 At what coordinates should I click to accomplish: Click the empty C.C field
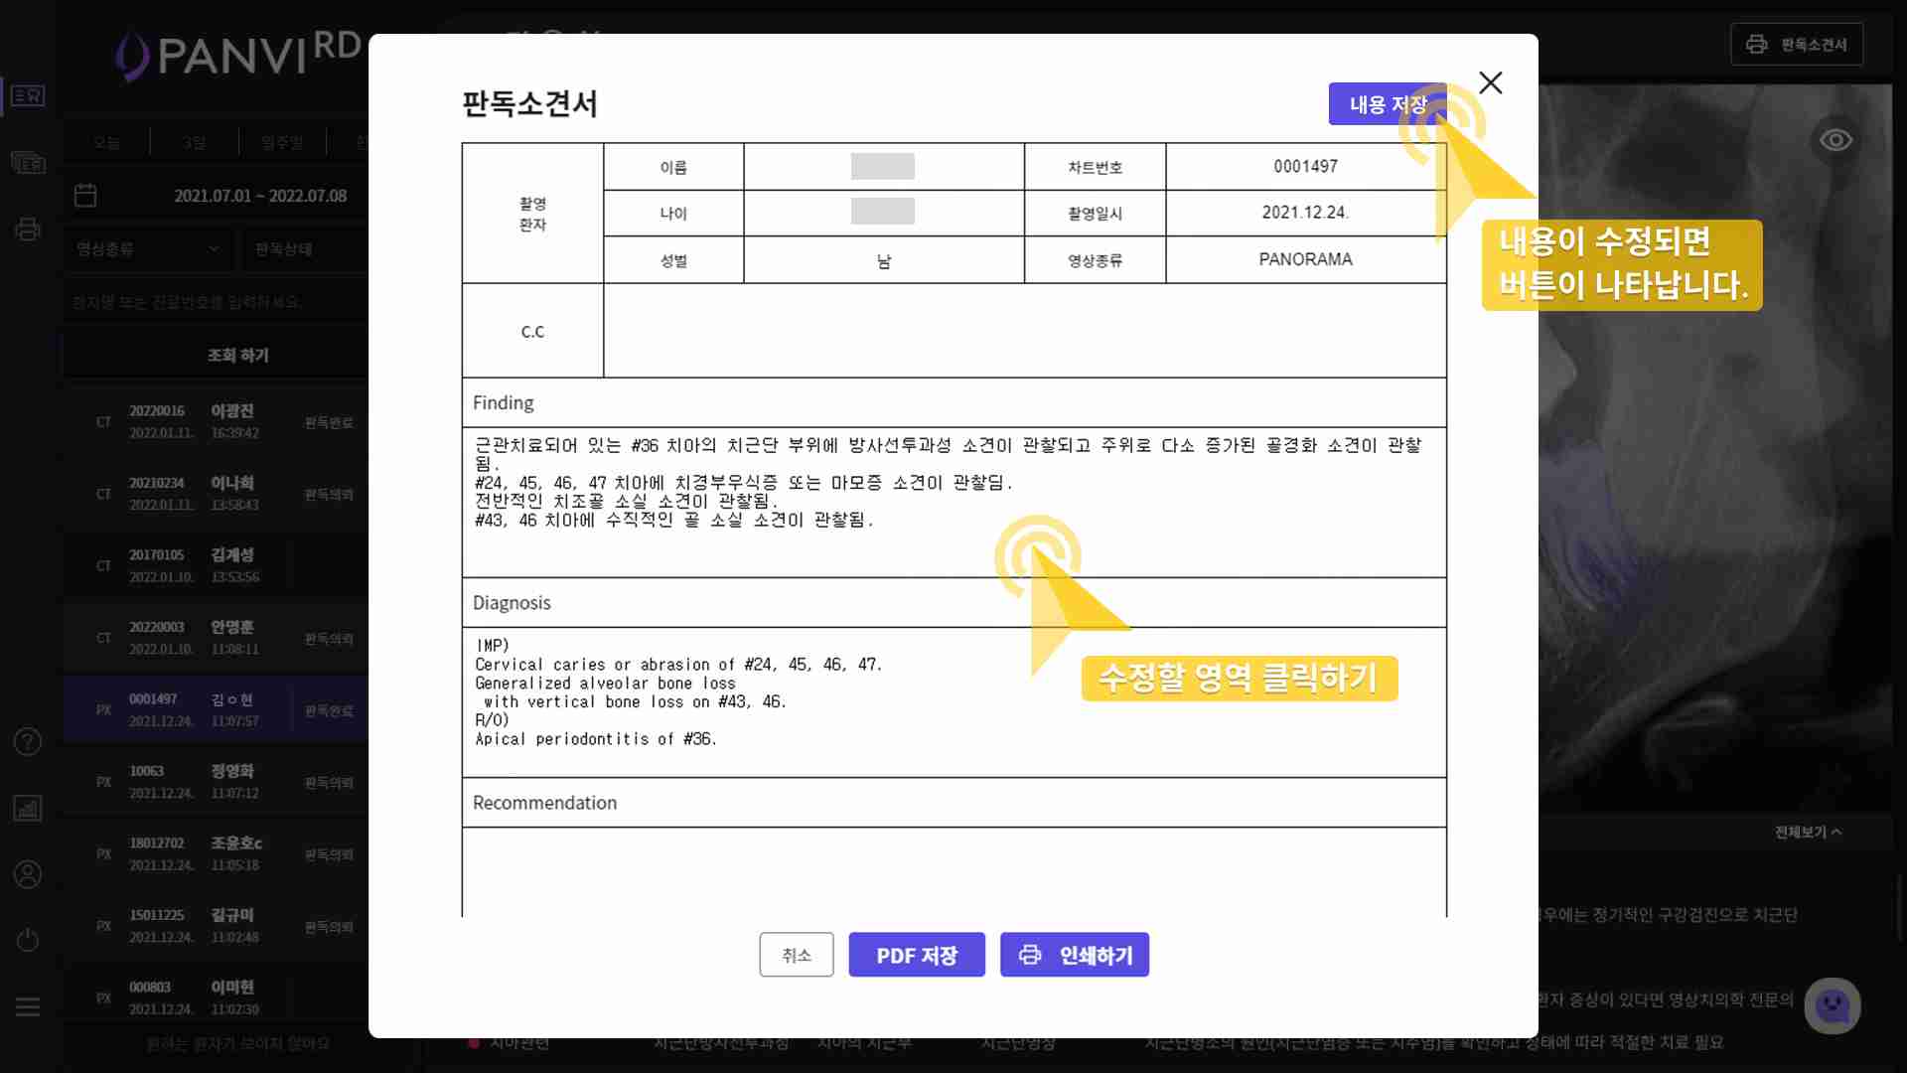pos(1024,331)
